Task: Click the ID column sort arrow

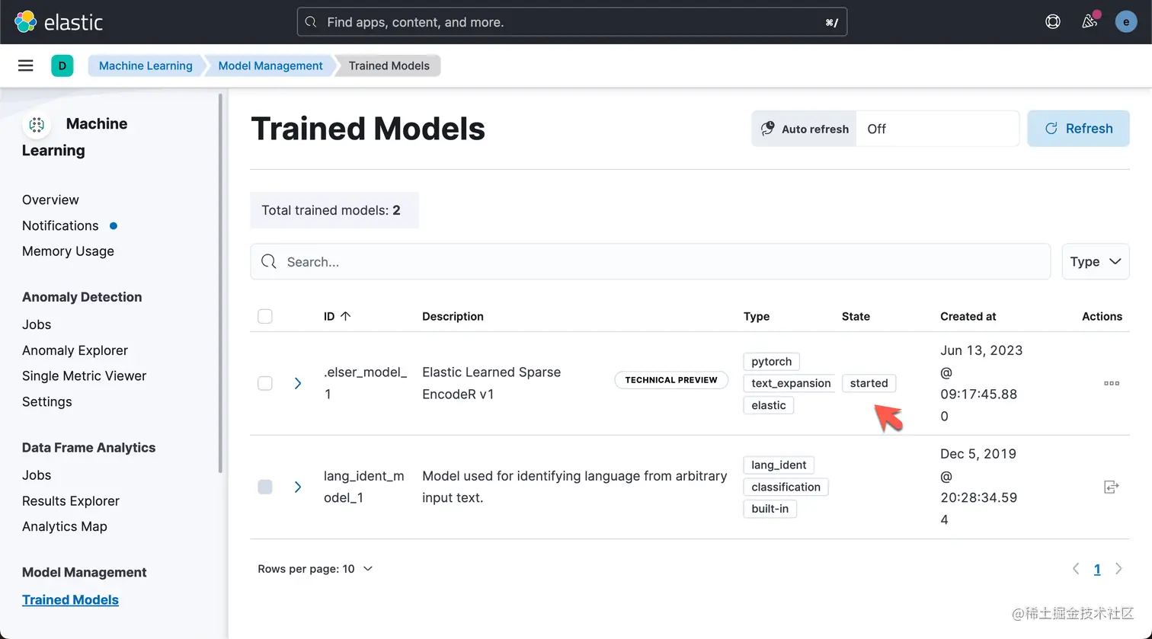Action: click(x=345, y=316)
